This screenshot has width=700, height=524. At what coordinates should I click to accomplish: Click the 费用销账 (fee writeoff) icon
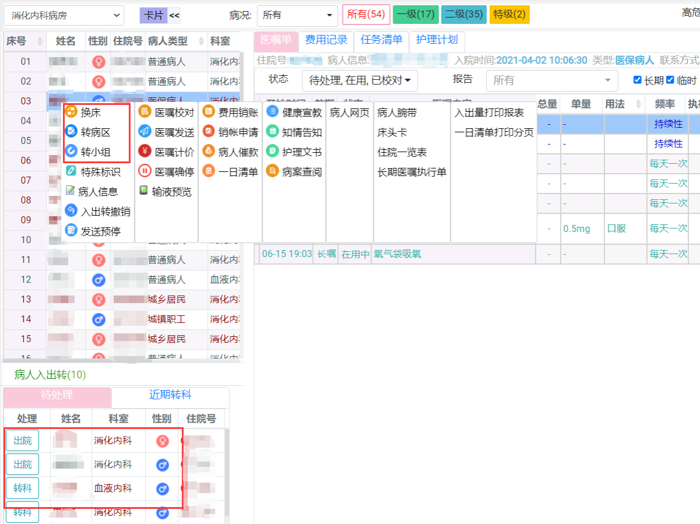click(x=237, y=112)
